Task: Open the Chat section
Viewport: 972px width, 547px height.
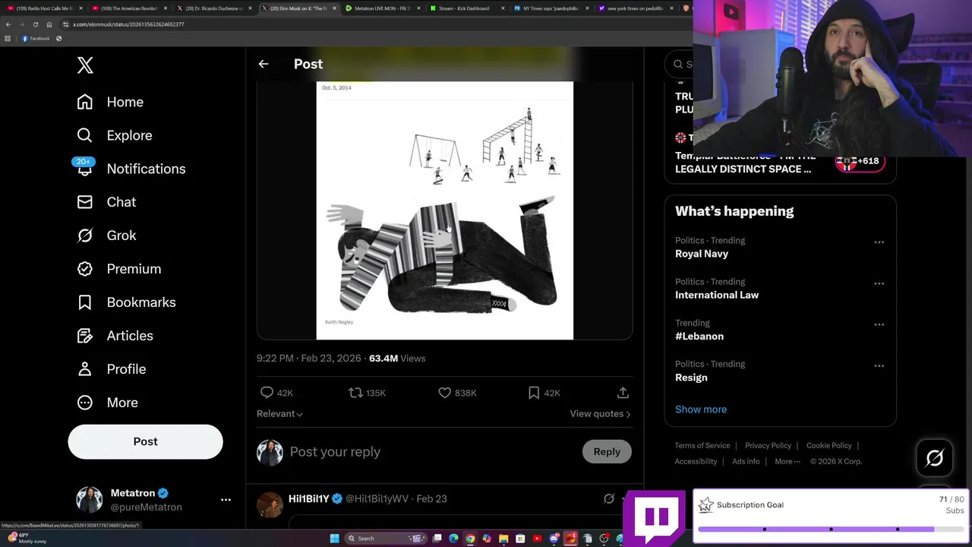Action: pyautogui.click(x=106, y=202)
